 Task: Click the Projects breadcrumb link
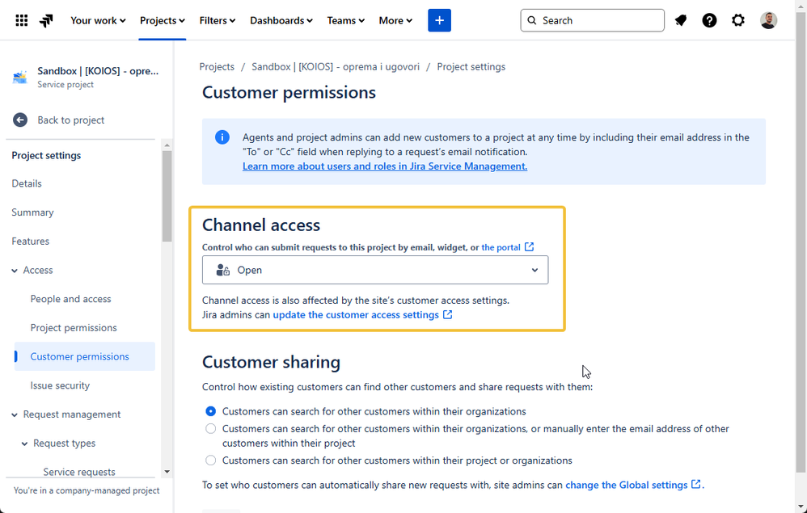[217, 67]
